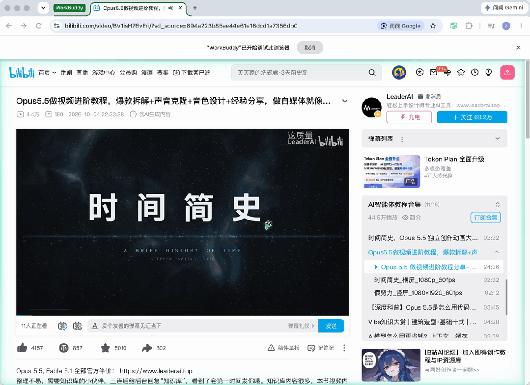Image resolution: width=530 pixels, height=385 pixels.
Task: Click the page vertical scrollbar
Action: [528, 99]
